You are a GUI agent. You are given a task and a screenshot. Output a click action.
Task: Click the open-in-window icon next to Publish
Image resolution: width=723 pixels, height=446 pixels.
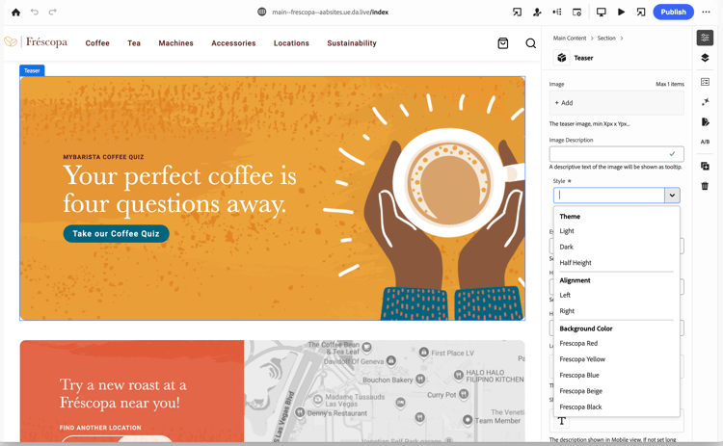point(641,12)
